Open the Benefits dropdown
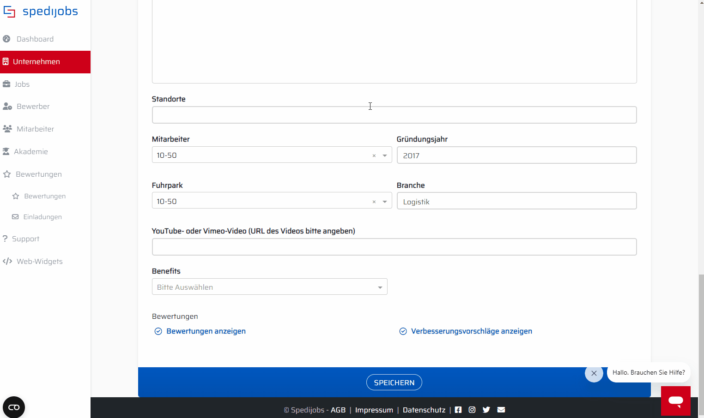This screenshot has width=704, height=418. tap(270, 287)
